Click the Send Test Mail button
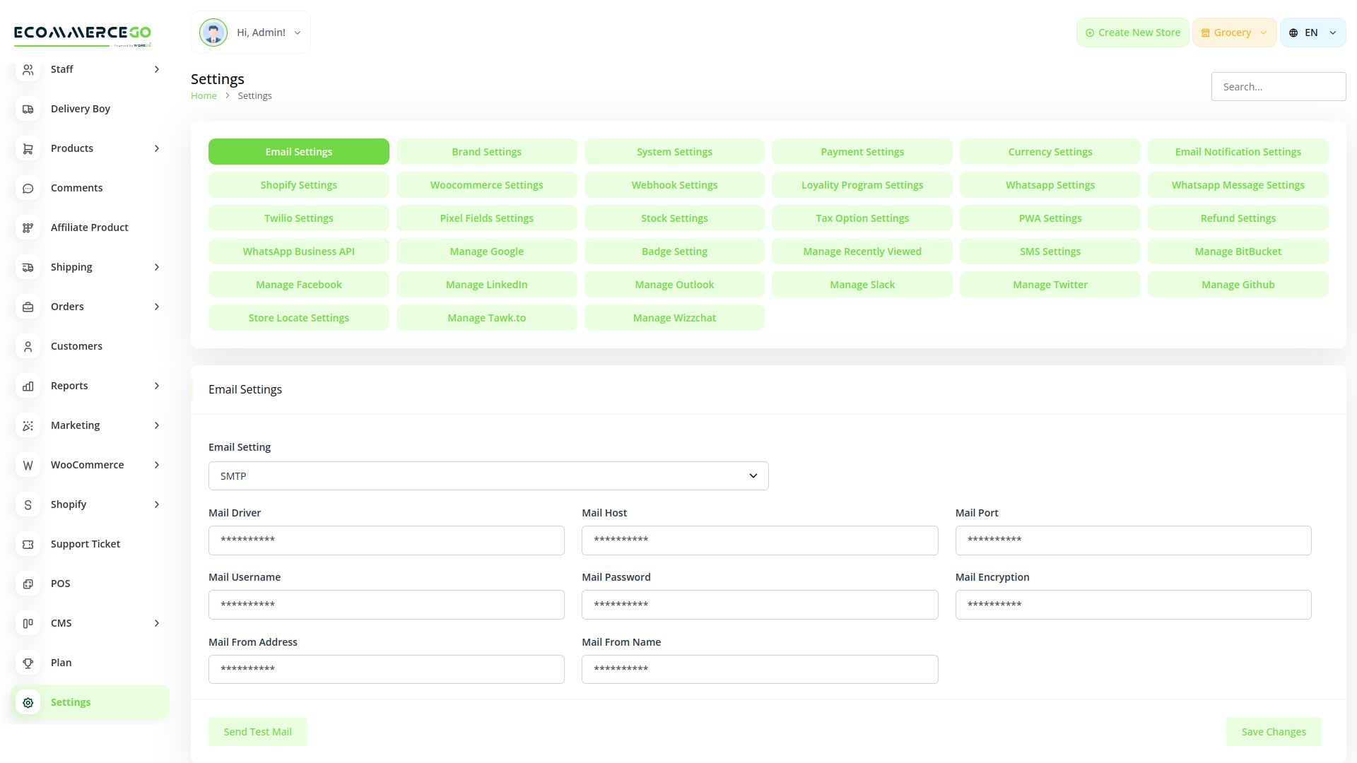 pos(258,731)
